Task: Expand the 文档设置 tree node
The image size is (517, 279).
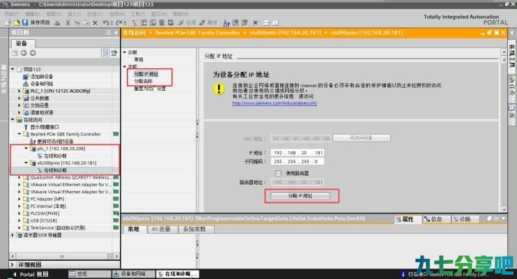Action: 19,105
